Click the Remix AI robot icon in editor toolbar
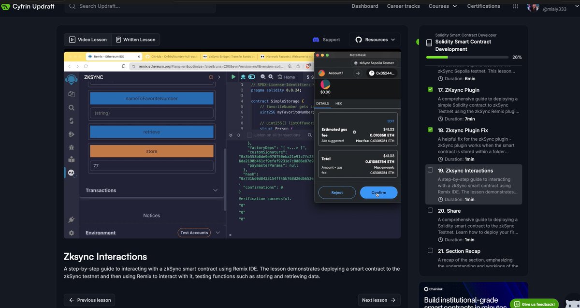Viewport: 580px width, 308px height. pos(242,77)
